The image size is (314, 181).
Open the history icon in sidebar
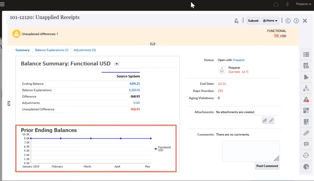pos(306,155)
